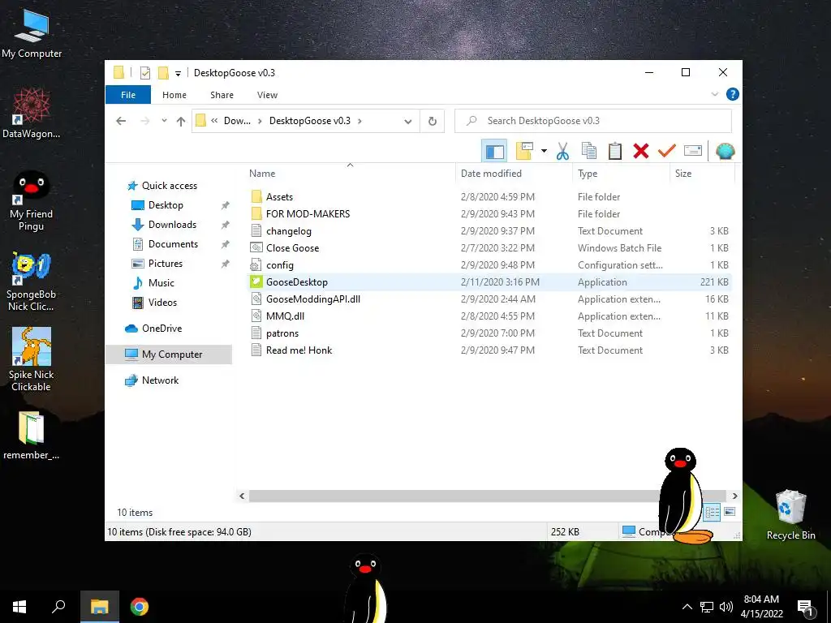Expand the address bar history dropdown
831x623 pixels.
[x=407, y=122]
